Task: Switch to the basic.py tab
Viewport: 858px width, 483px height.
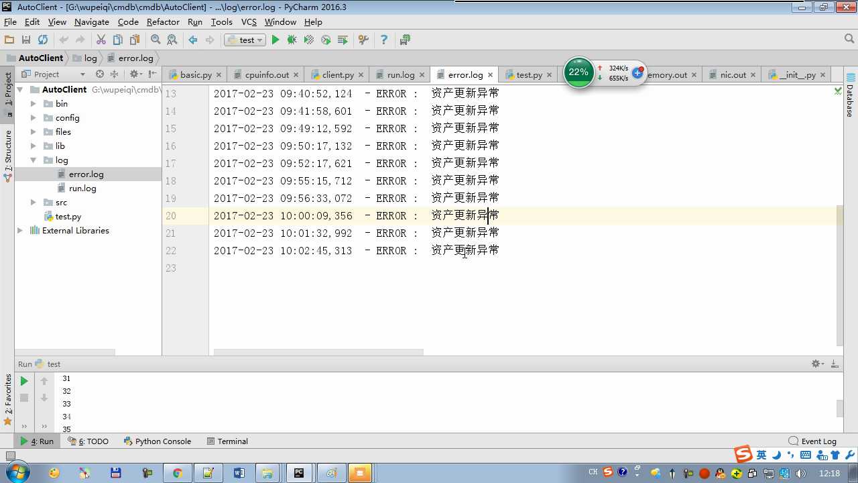Action: click(196, 74)
